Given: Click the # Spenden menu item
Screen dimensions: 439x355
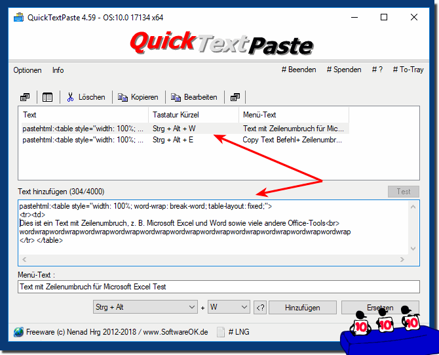Looking at the screenshot, I should [x=344, y=70].
